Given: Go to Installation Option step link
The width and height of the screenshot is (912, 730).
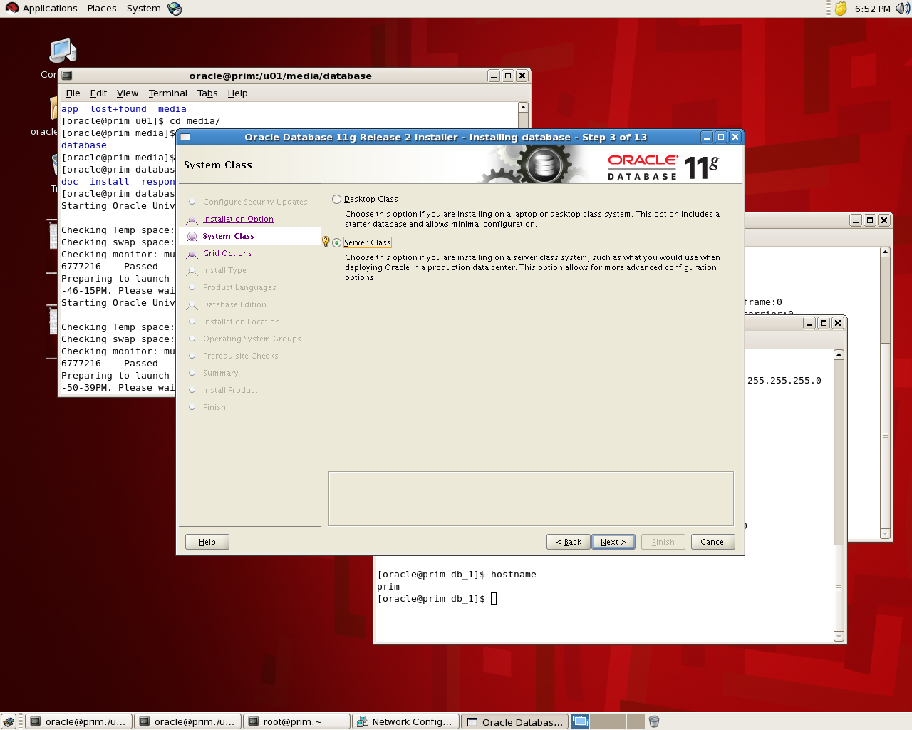Looking at the screenshot, I should point(238,219).
